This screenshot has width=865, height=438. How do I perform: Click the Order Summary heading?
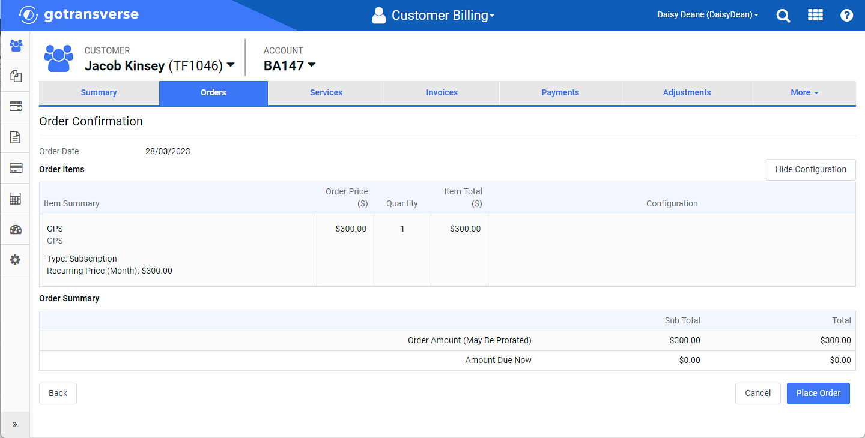point(69,298)
